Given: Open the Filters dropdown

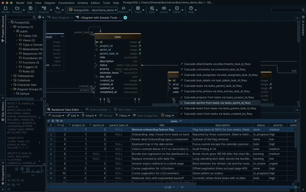Looking at the screenshot, I should [x=123, y=116].
